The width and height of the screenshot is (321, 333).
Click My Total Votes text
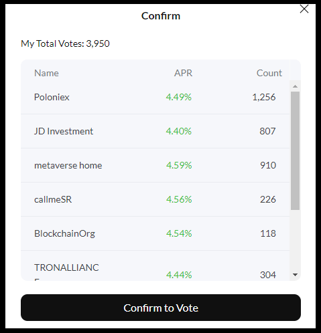tap(65, 43)
